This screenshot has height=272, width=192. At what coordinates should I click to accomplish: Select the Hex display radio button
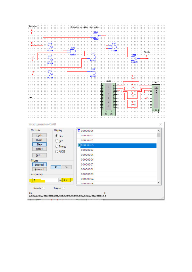(56, 136)
